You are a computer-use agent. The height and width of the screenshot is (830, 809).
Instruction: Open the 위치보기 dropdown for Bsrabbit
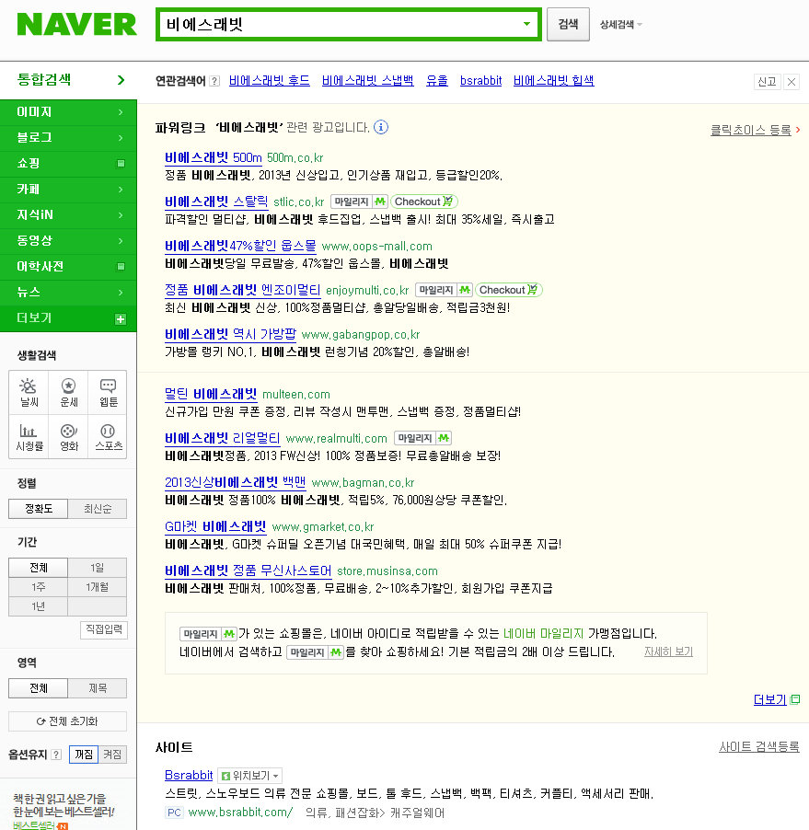pyautogui.click(x=250, y=776)
